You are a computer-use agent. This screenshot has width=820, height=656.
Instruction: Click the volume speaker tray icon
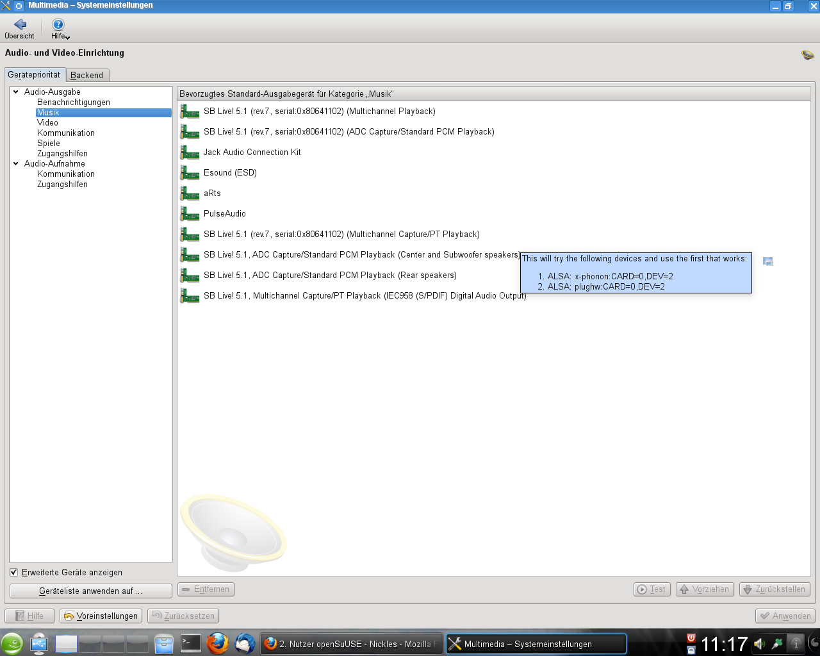pos(759,644)
